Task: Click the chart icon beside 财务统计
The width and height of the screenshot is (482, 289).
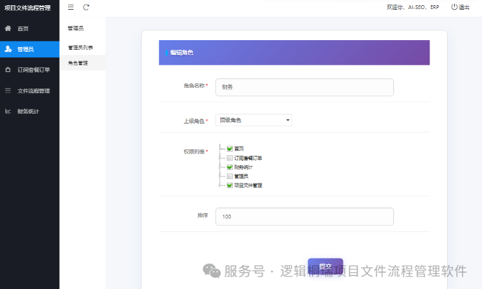Action: 8,111
